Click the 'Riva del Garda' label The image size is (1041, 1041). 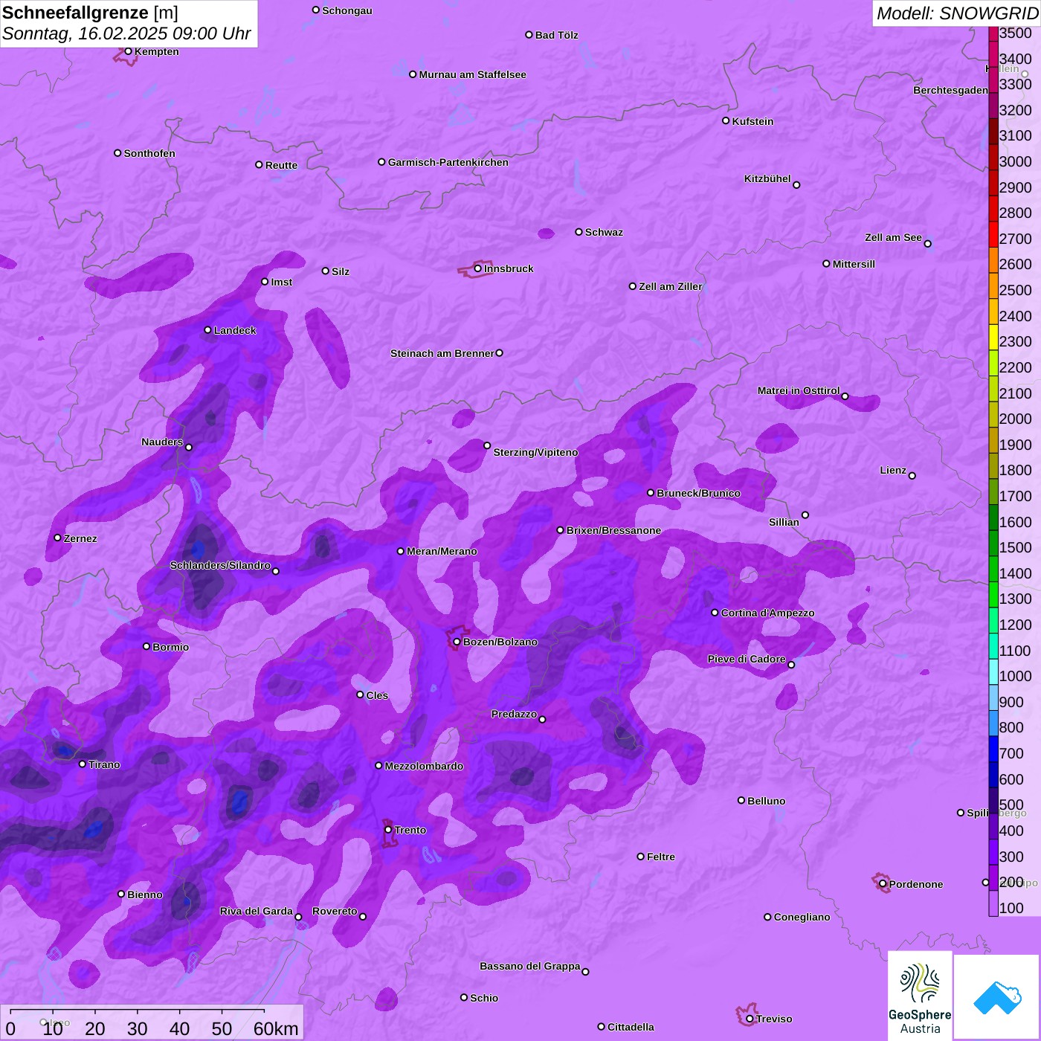pyautogui.click(x=257, y=911)
